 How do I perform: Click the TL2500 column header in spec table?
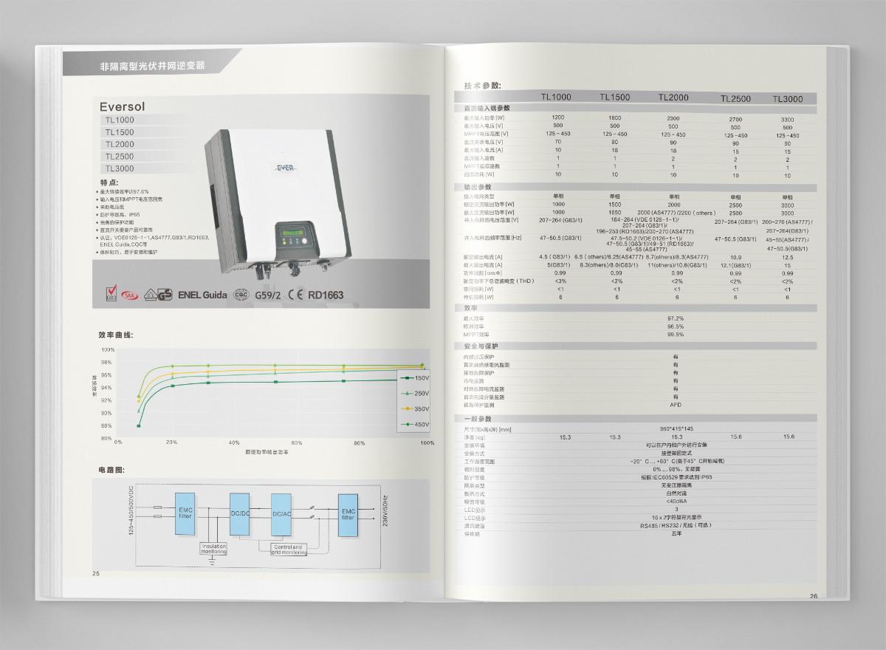735,99
